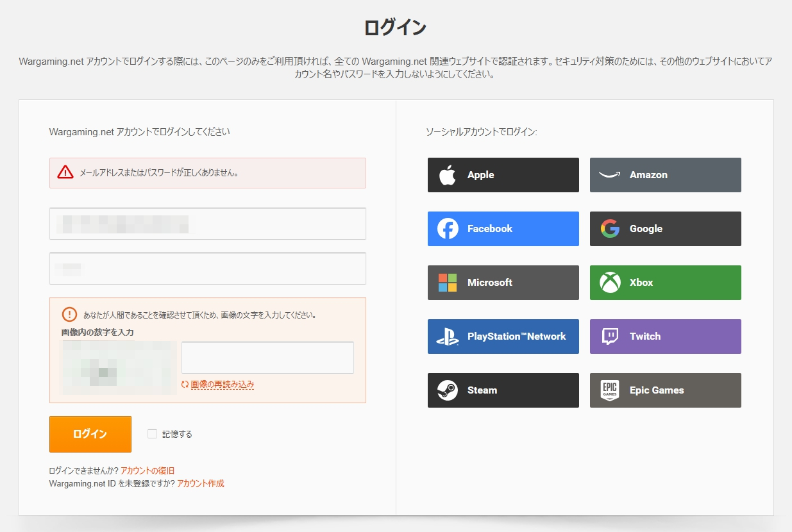Use the Steam login button
The width and height of the screenshot is (792, 532).
(503, 390)
